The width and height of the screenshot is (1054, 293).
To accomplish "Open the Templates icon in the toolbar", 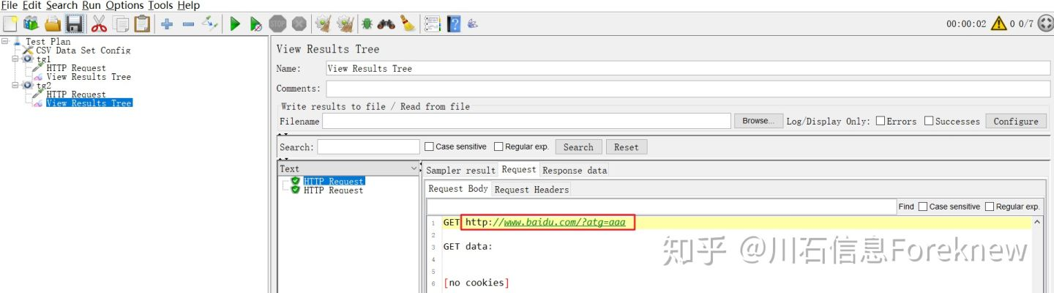I will tap(31, 23).
